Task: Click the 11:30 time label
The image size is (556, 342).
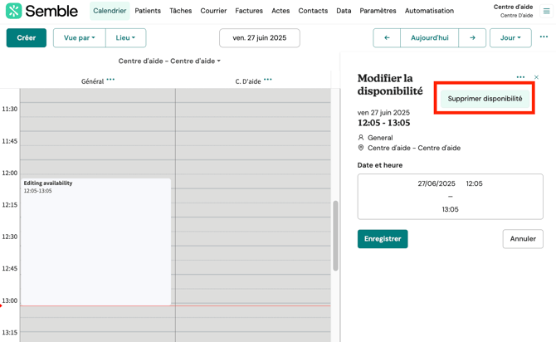Action: (10, 109)
